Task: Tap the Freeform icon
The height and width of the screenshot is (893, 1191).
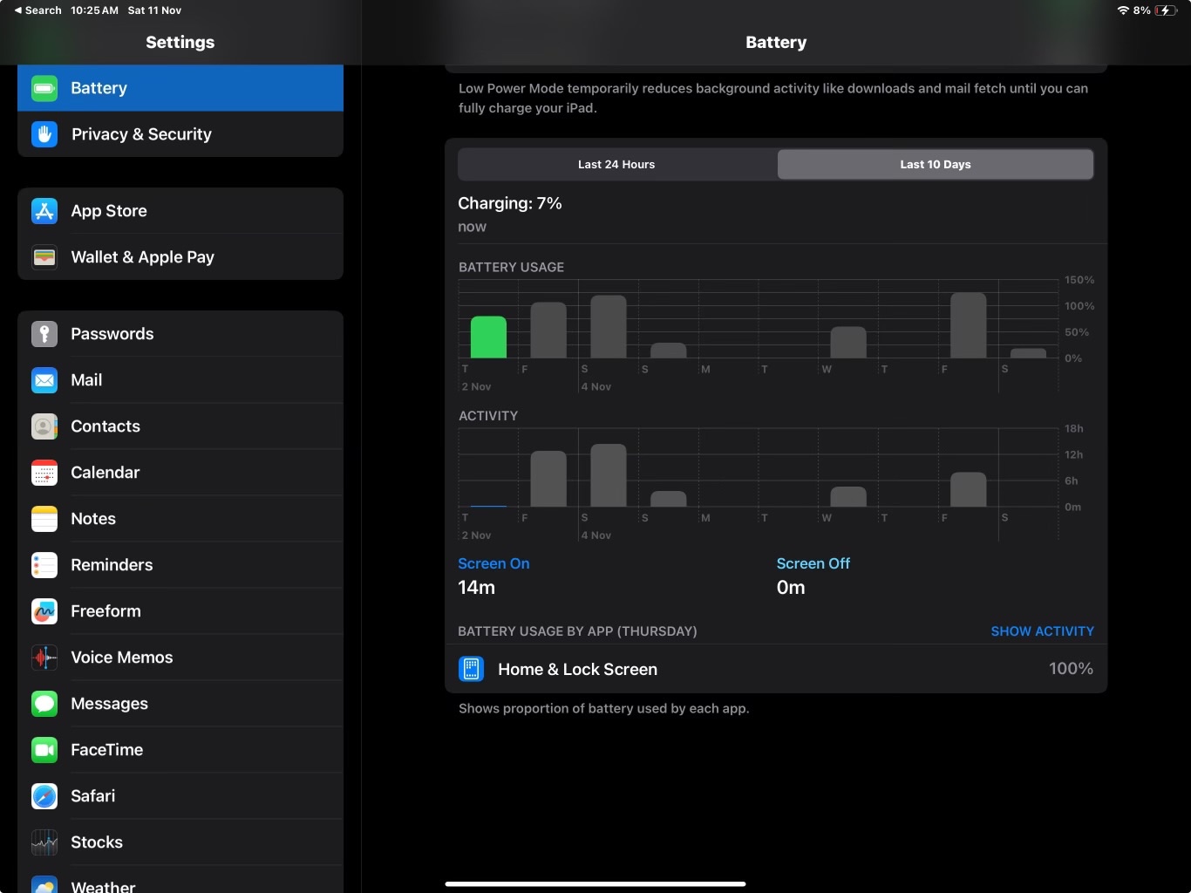Action: click(x=44, y=611)
